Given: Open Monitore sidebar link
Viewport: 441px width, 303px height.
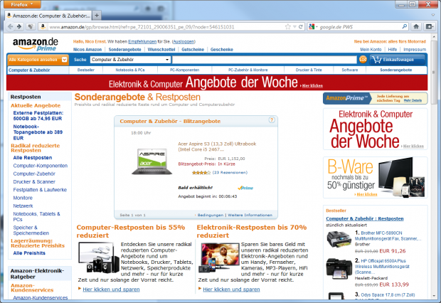Looking at the screenshot, I should pyautogui.click(x=23, y=198).
